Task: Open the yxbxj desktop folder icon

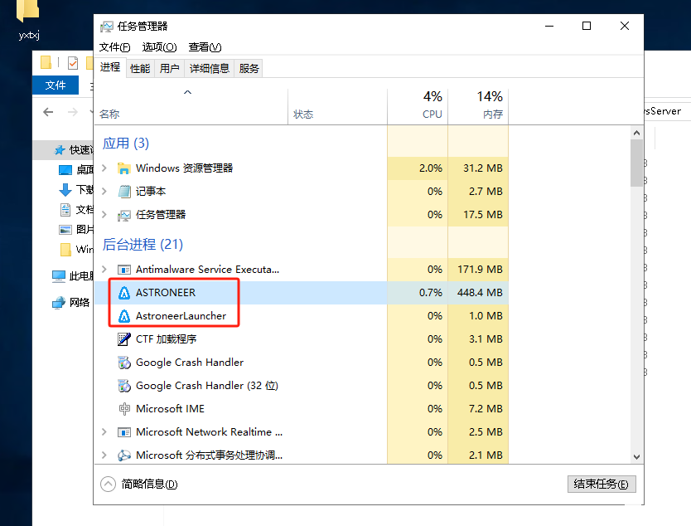Action: pos(27,11)
